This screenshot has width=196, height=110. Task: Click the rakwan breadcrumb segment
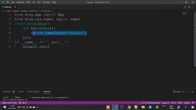click(x=16, y=11)
